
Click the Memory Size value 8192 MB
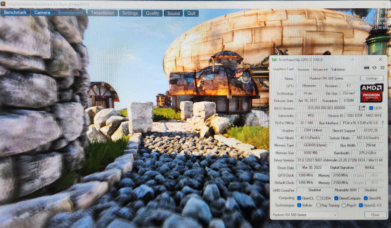pyautogui.click(x=310, y=153)
